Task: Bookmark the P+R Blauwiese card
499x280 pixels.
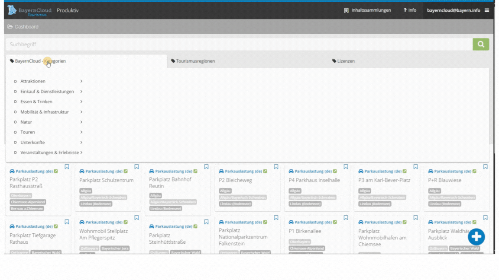Action: pyautogui.click(x=485, y=167)
